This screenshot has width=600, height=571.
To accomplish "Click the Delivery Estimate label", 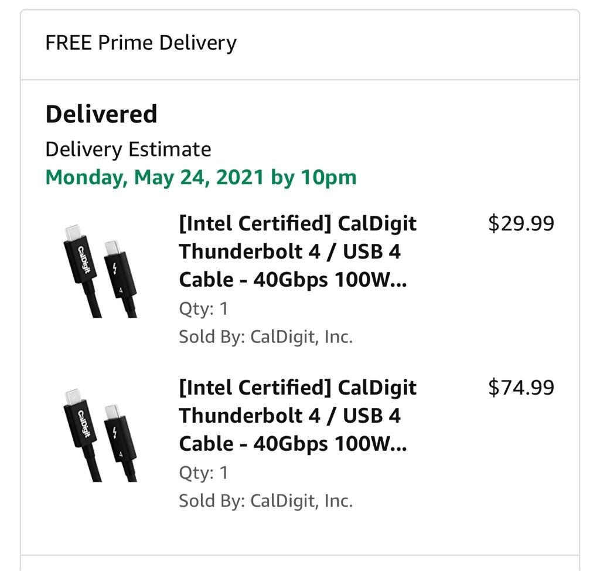I will click(128, 149).
